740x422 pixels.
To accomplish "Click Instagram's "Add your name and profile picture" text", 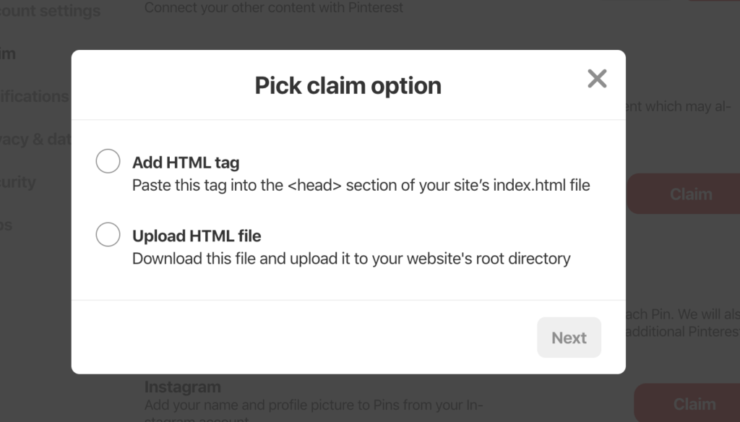I will 313,405.
